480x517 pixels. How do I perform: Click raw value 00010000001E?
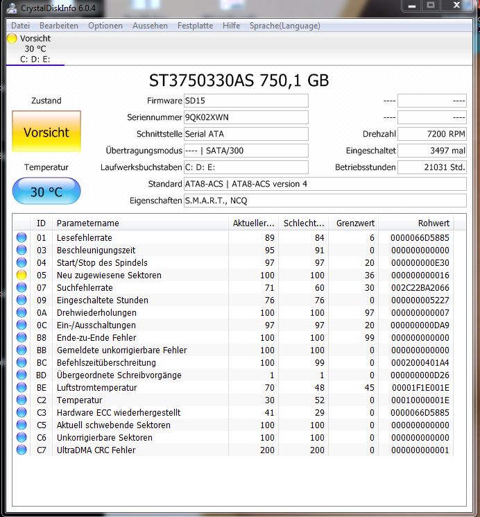coord(420,400)
